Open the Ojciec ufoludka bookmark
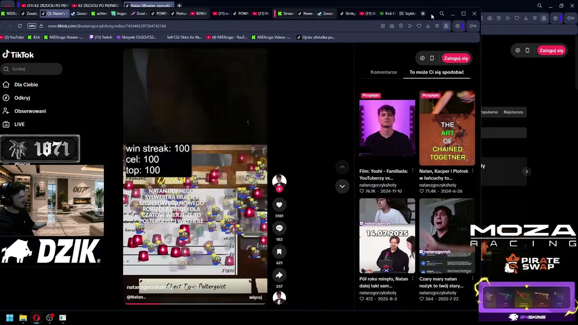This screenshot has width=578, height=325. 316,37
